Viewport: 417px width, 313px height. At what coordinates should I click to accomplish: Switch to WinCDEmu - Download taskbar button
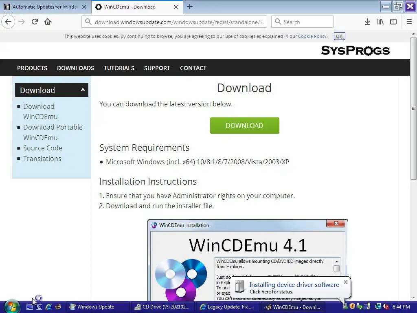pos(293,307)
